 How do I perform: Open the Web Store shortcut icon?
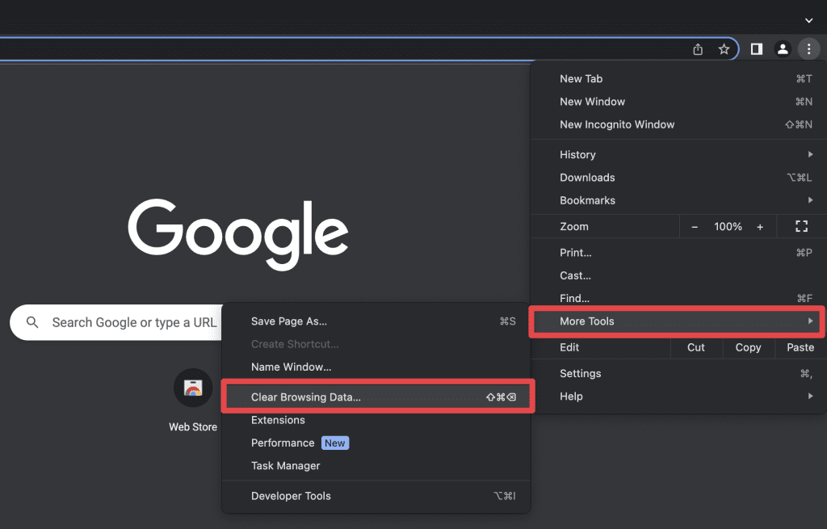[x=193, y=388]
